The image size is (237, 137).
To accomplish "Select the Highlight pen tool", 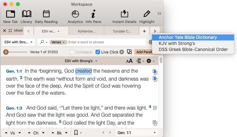I will pos(147,14).
